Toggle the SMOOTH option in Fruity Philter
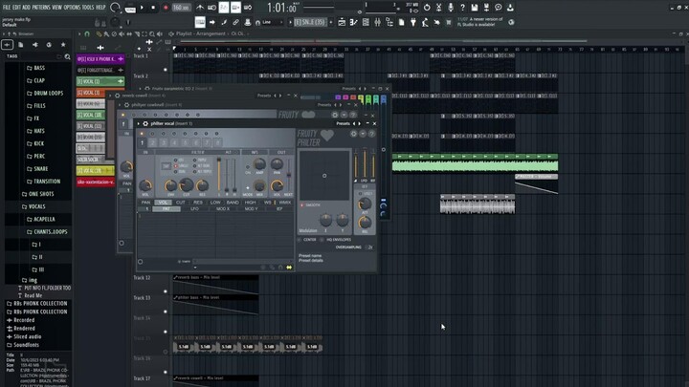The width and height of the screenshot is (689, 387). click(310, 204)
